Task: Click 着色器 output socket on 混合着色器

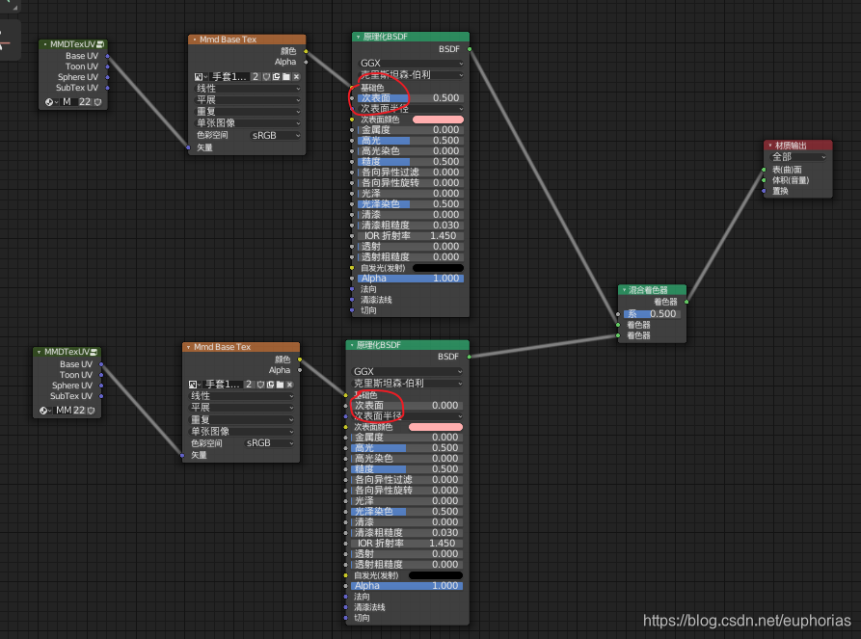Action: [686, 302]
